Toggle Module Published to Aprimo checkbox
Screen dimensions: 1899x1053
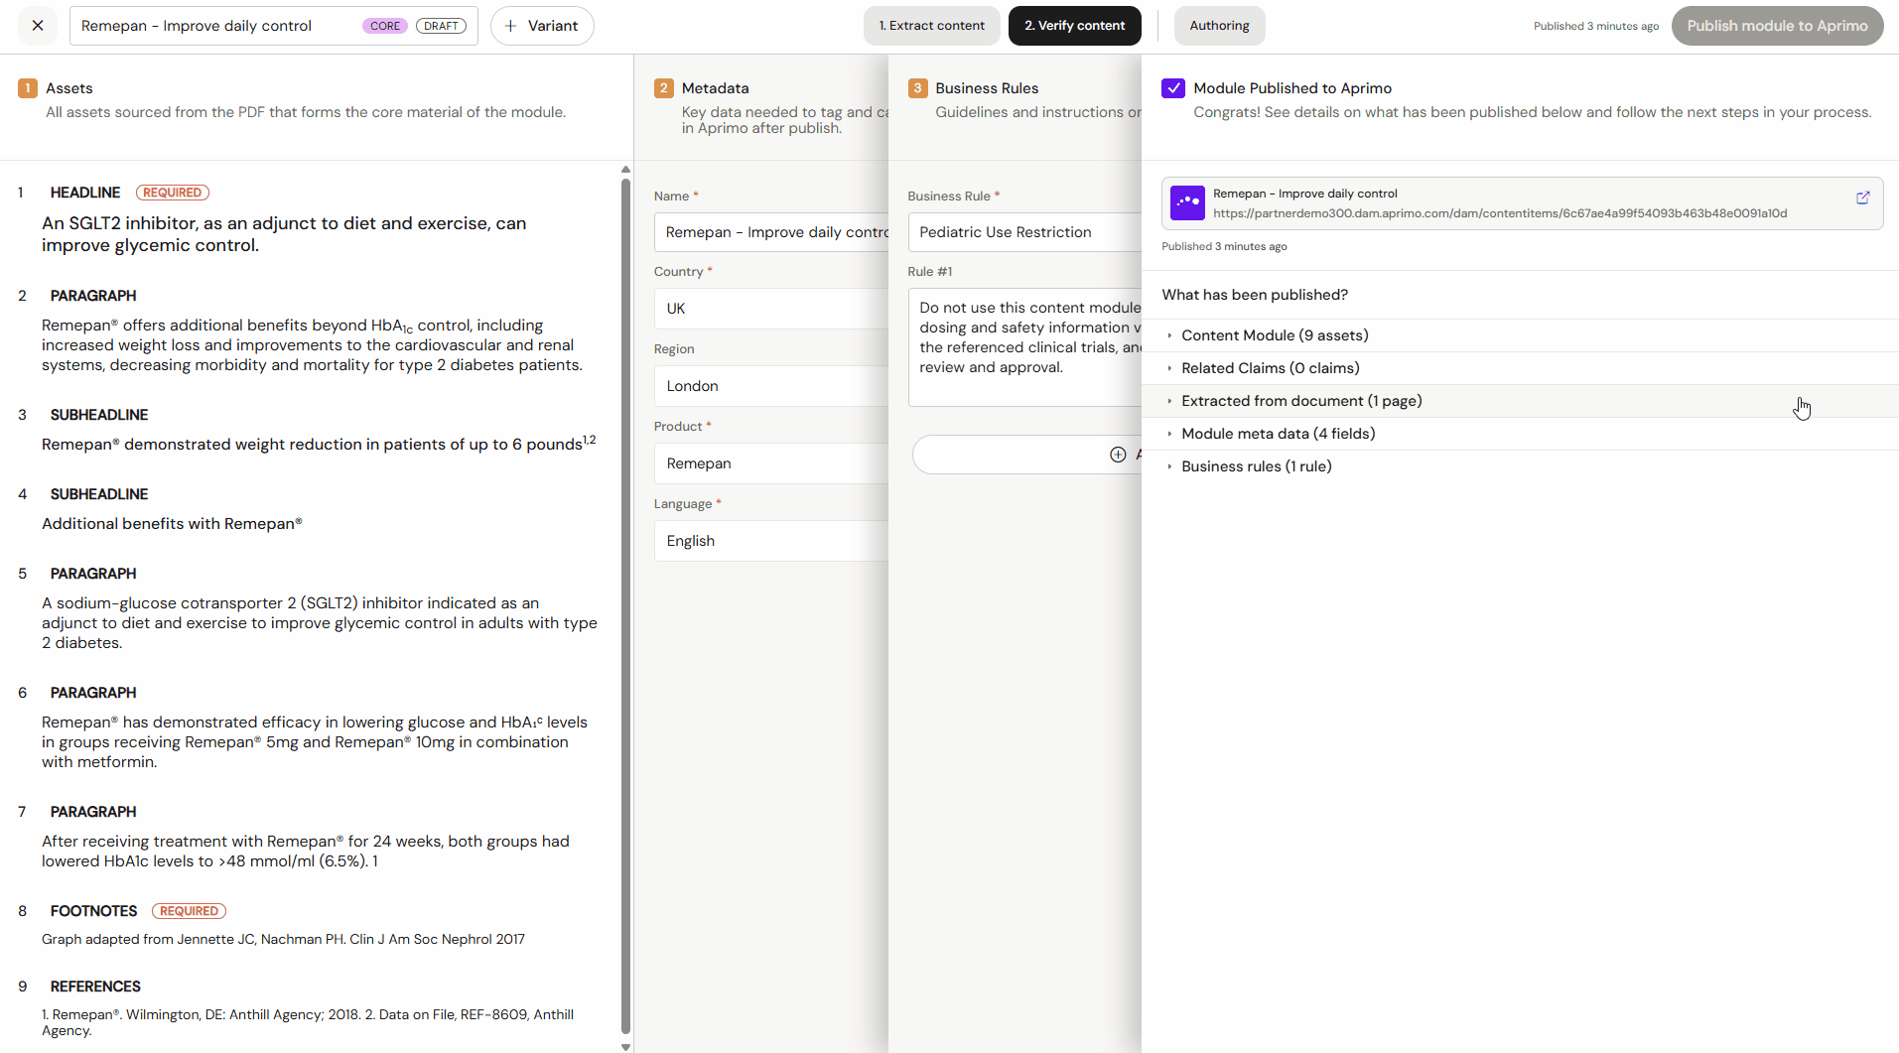point(1173,88)
